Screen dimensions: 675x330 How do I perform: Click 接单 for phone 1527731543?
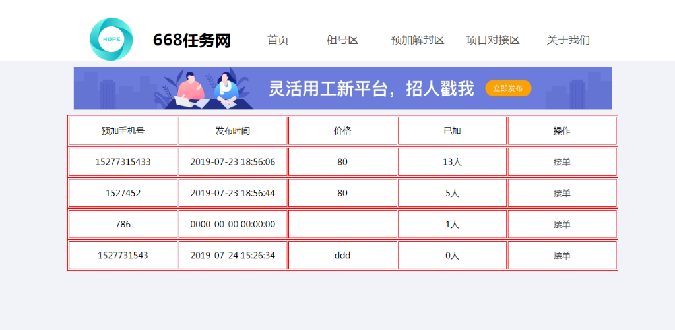coord(562,256)
